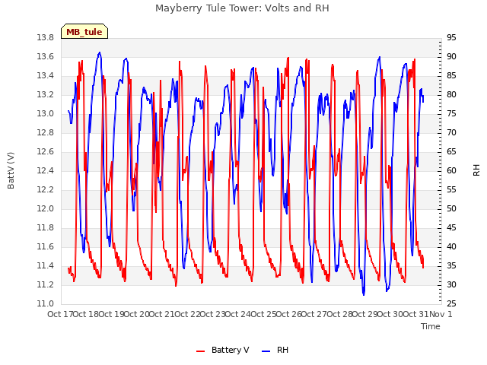Viewport: 487px width, 365px height.
Task: Click the 70 tick on right RH axis
Action: tap(451, 133)
